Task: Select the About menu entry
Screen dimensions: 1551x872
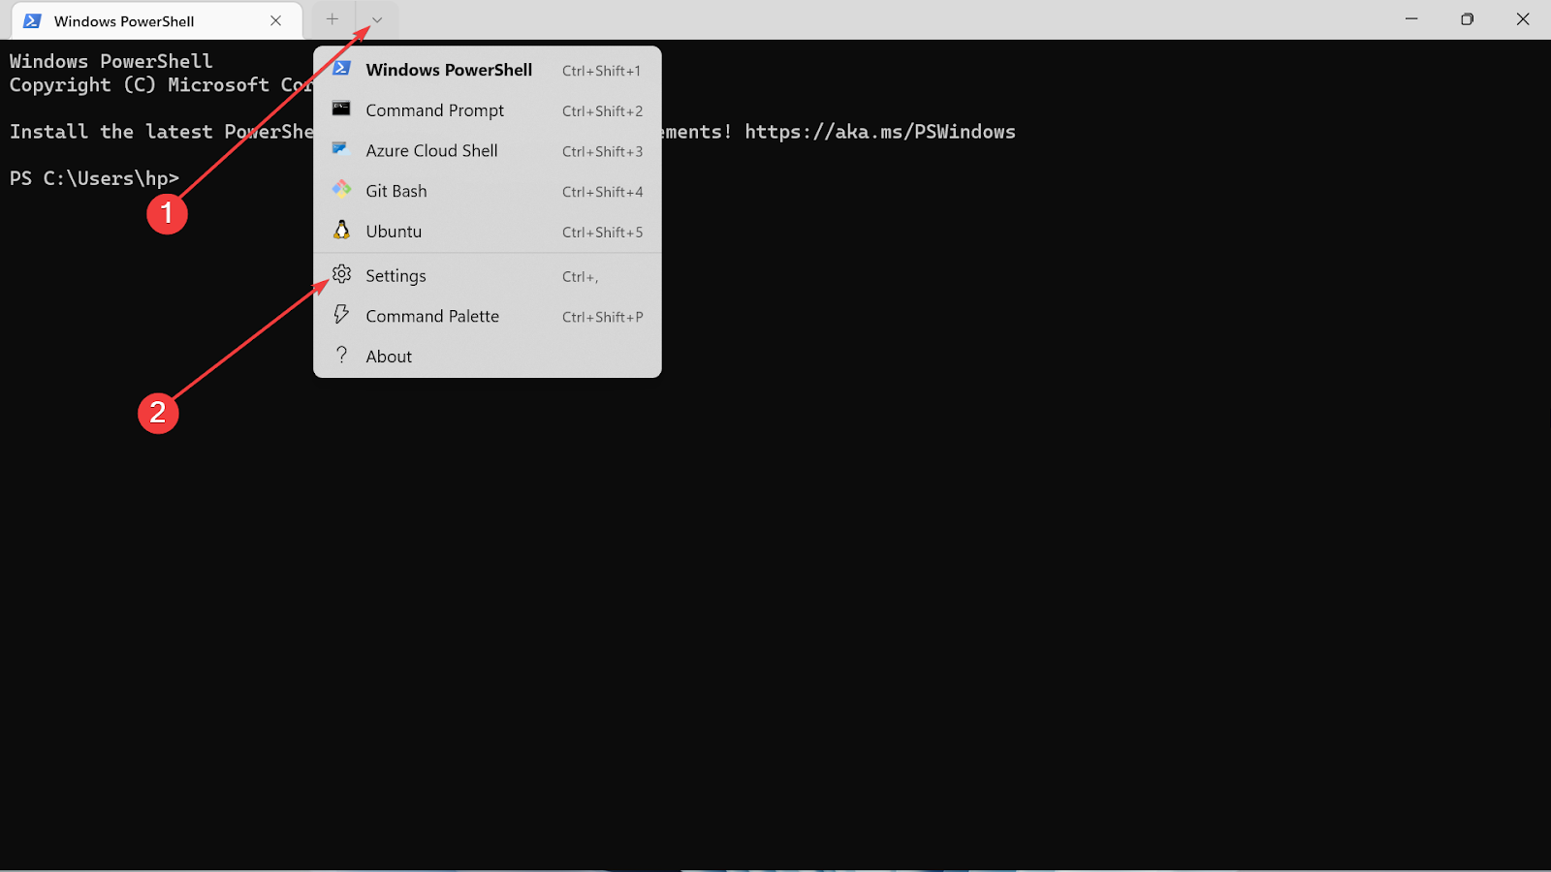Action: 488,357
